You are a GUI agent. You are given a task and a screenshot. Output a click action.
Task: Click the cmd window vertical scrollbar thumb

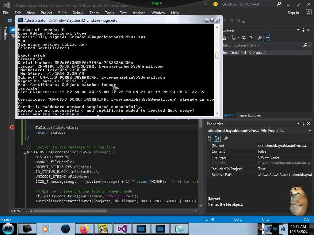tap(217, 56)
